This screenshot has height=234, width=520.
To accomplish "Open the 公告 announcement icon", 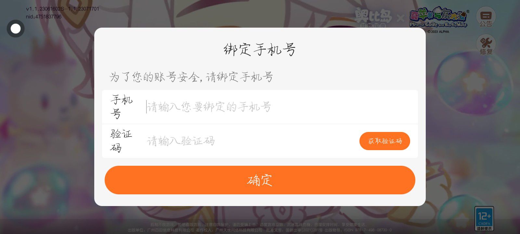I will (486, 18).
